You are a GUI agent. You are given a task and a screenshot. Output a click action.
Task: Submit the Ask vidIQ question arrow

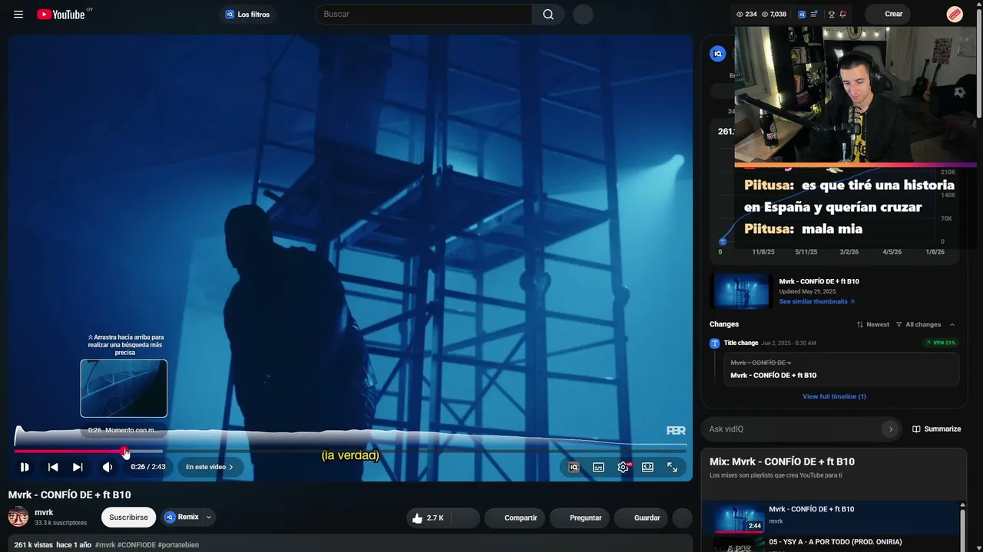pyautogui.click(x=890, y=429)
